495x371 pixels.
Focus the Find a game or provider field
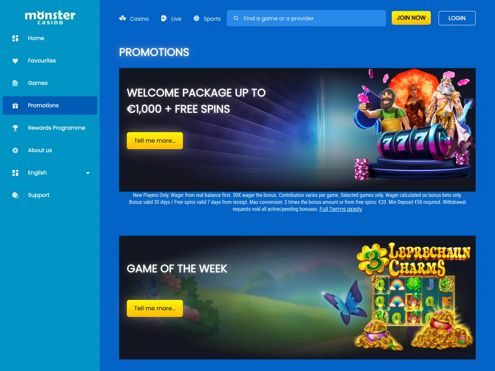tap(306, 18)
